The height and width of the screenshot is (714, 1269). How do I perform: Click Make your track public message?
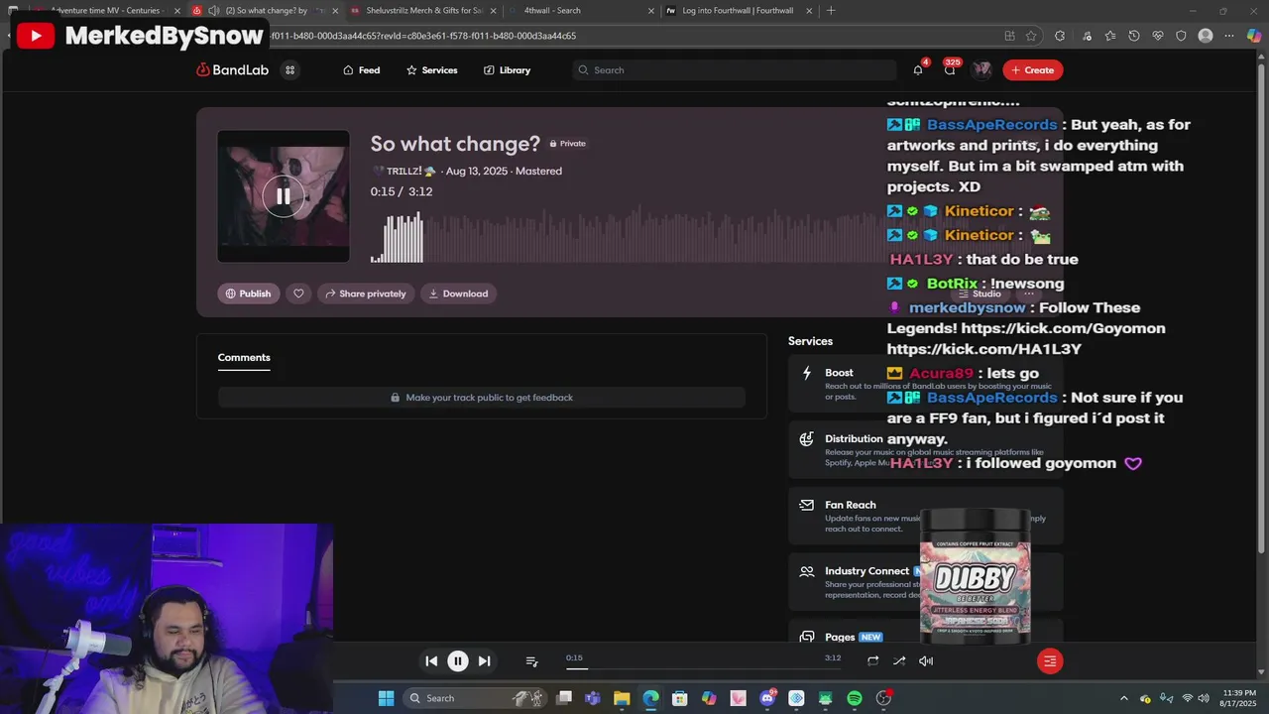click(482, 398)
